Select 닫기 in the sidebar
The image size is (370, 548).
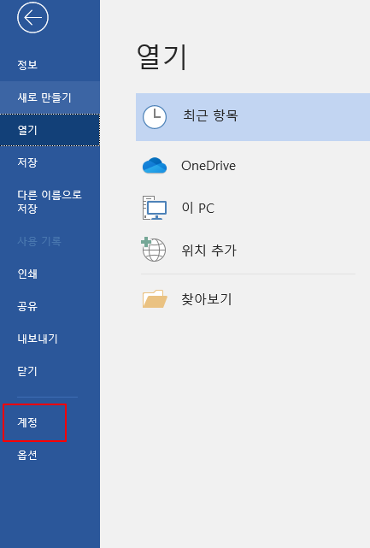50,371
